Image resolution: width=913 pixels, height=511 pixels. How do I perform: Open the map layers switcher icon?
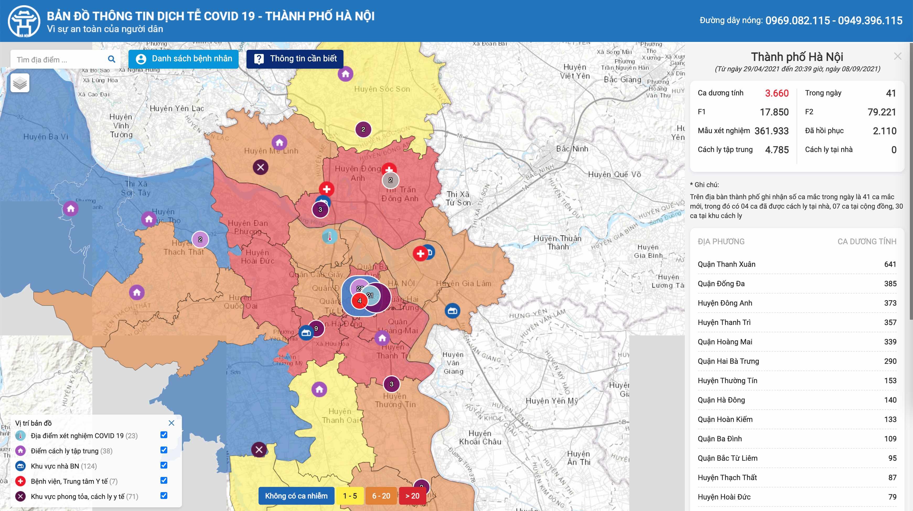20,83
